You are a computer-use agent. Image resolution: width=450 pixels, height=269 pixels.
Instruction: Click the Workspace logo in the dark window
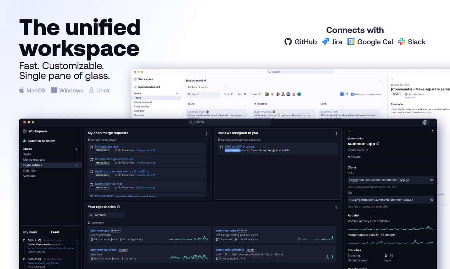pos(24,131)
